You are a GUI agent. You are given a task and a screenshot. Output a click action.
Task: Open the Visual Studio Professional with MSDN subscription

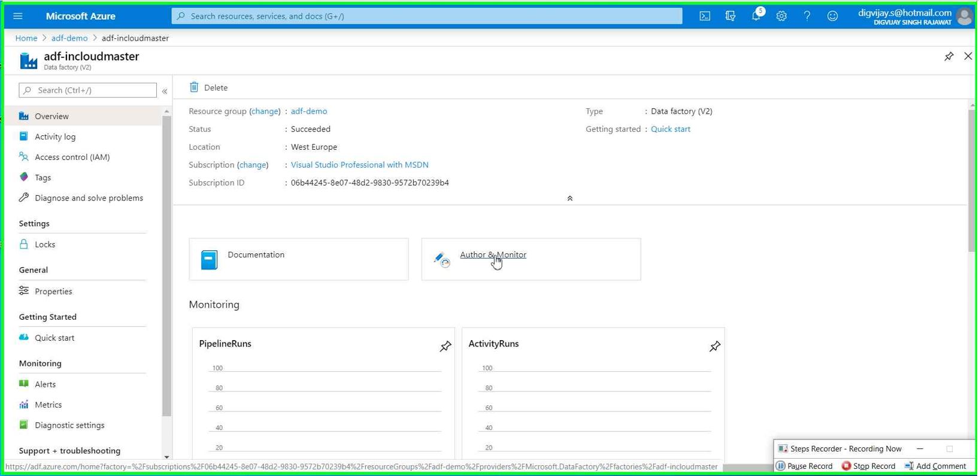[360, 165]
